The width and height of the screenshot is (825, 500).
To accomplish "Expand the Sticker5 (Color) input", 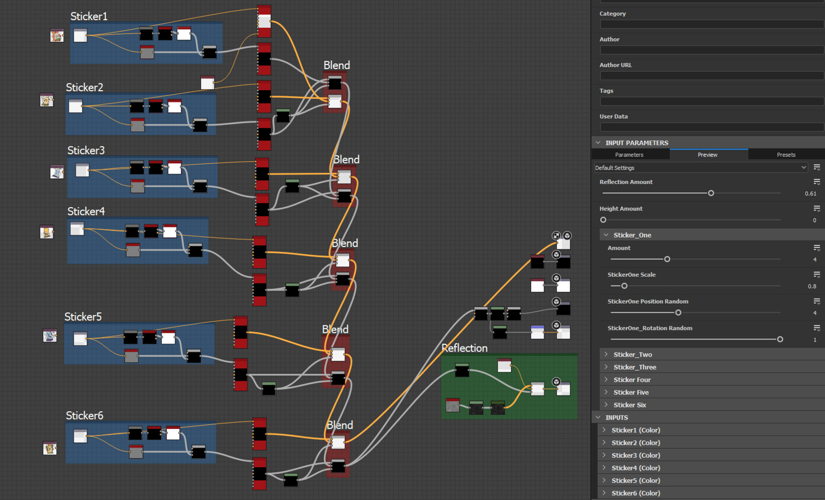I will pyautogui.click(x=604, y=480).
